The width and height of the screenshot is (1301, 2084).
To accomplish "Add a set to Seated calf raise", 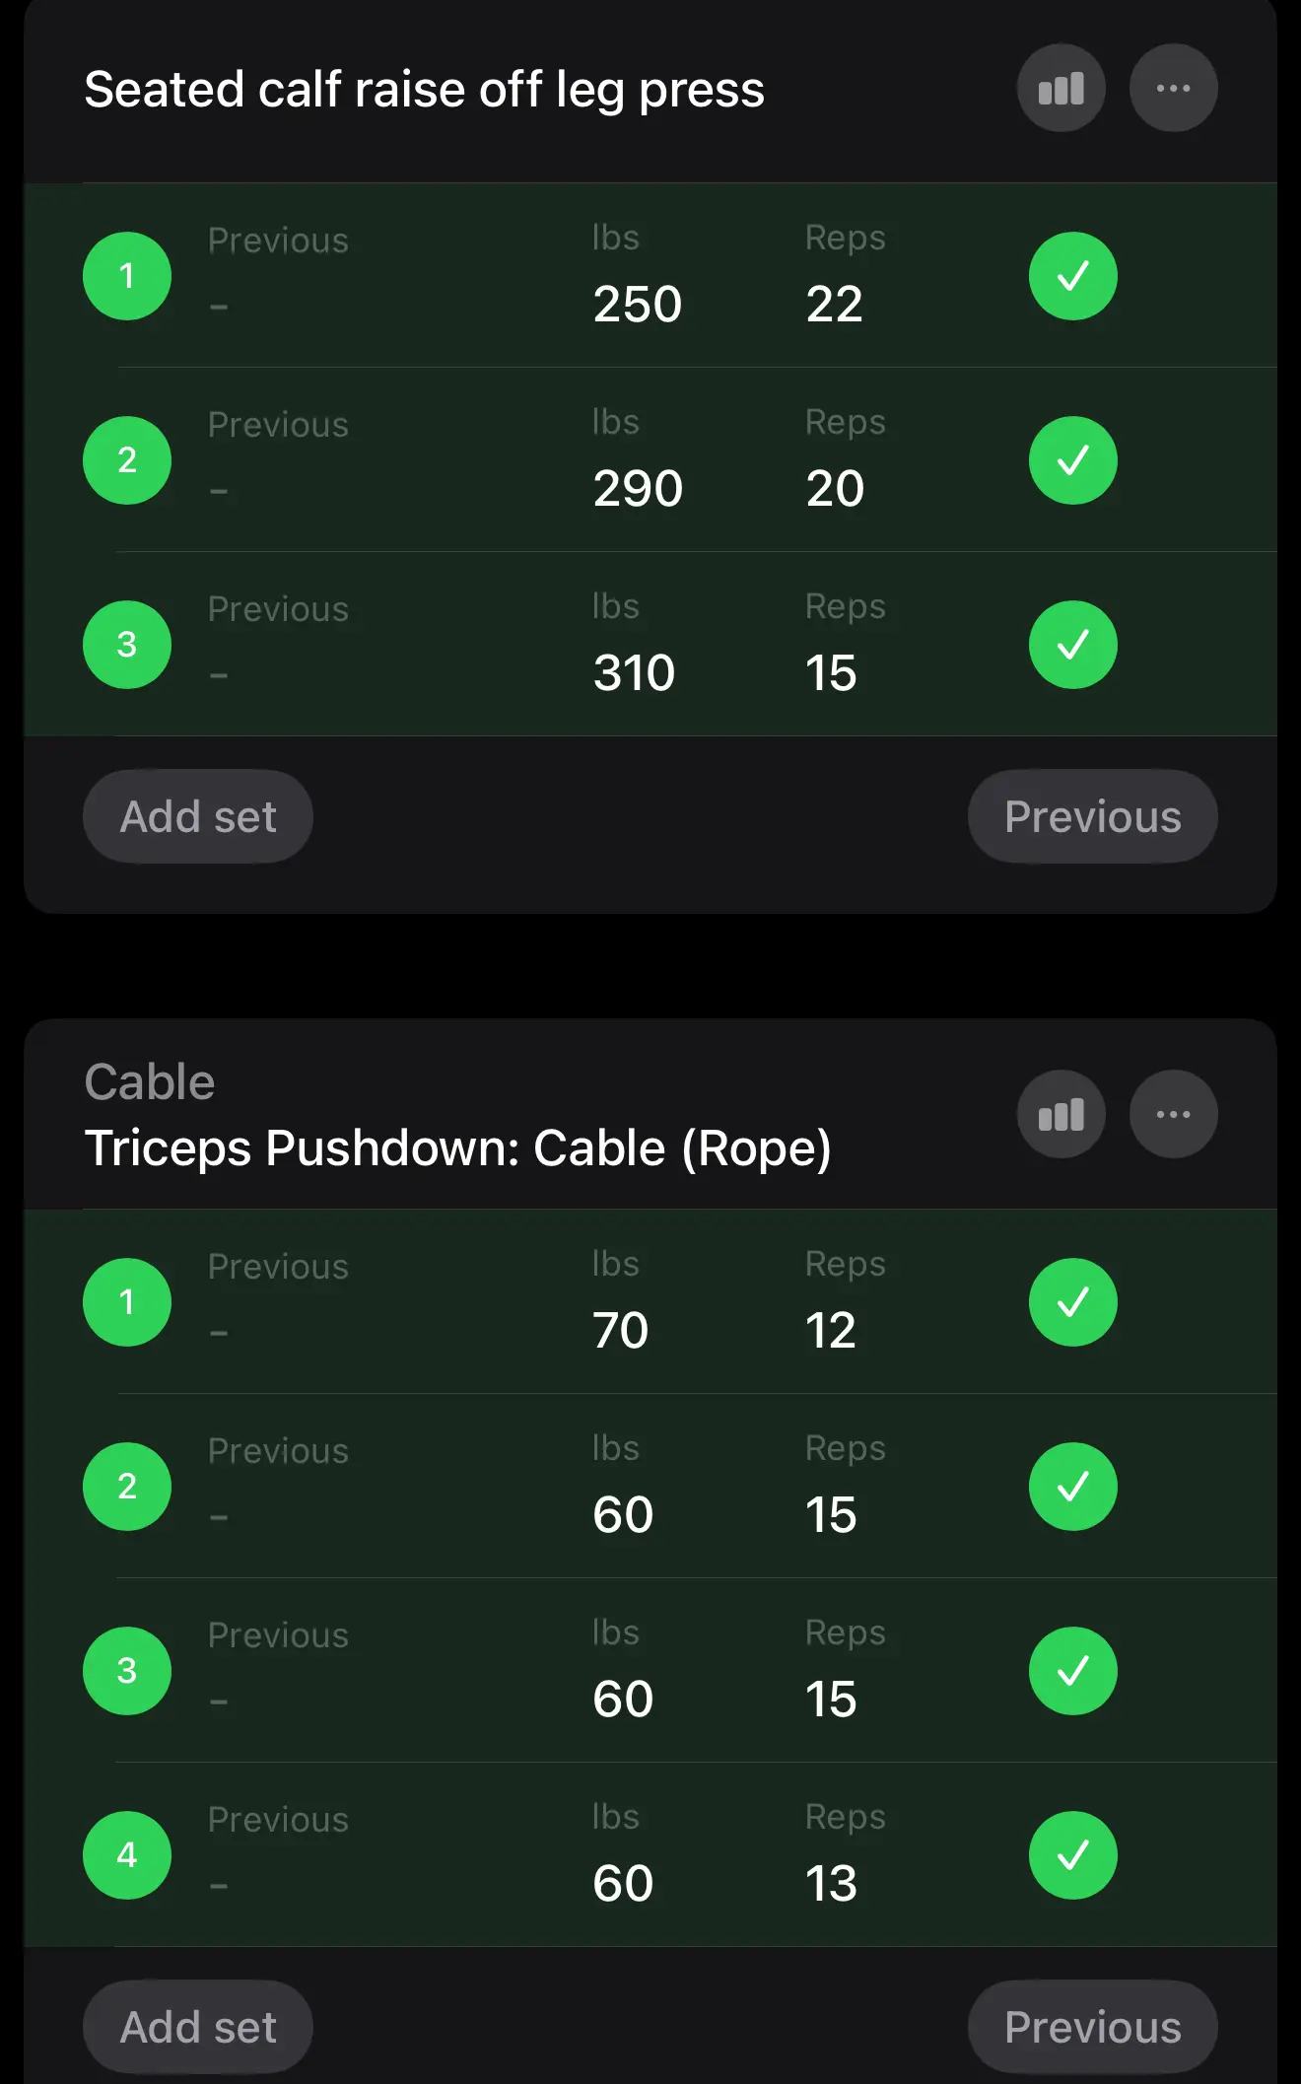I will (x=198, y=817).
